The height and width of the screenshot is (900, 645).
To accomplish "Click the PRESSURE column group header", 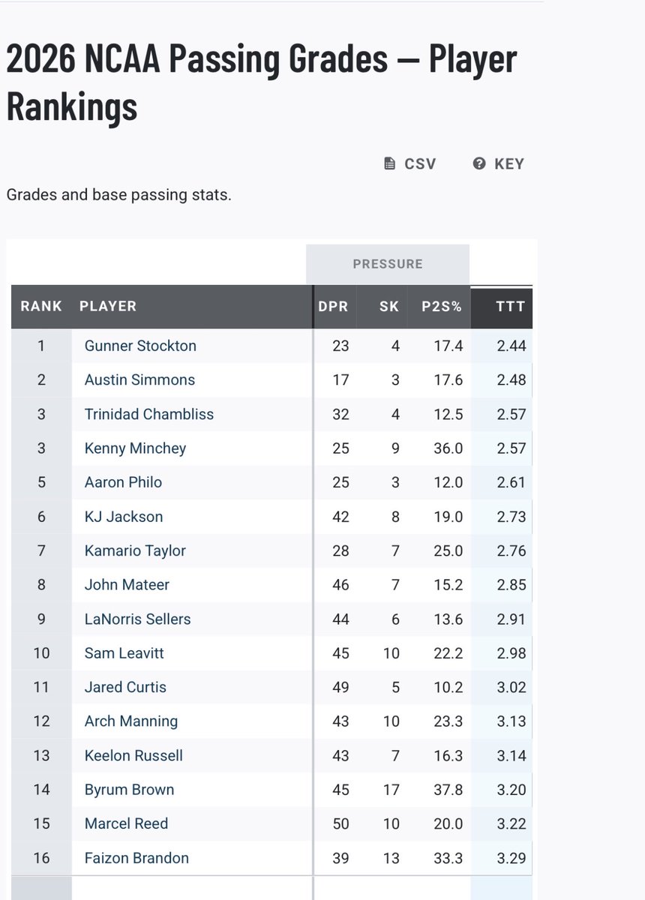I will point(388,264).
